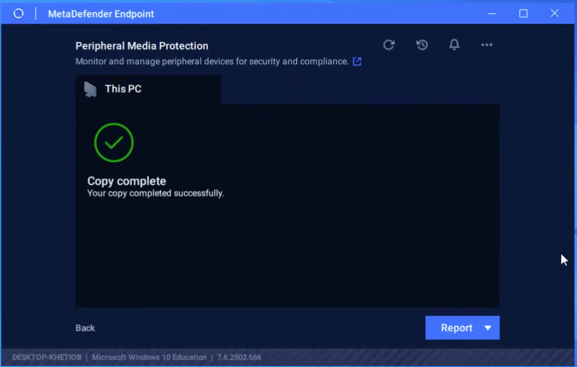577x367 pixels.
Task: Click version number 7.6.2502.666
Action: click(x=239, y=357)
